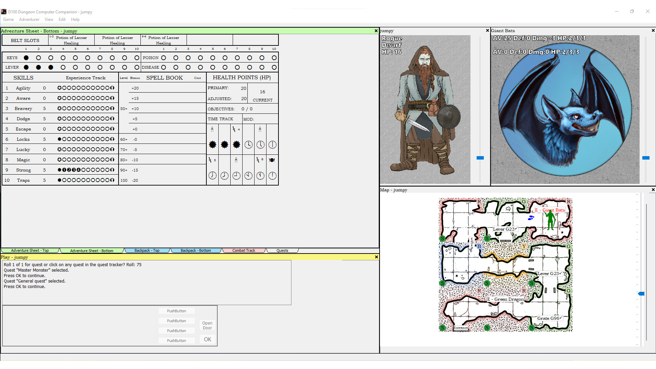656x369 pixels.
Task: Click the D100 Dungeon icon in the title bar
Action: point(4,11)
